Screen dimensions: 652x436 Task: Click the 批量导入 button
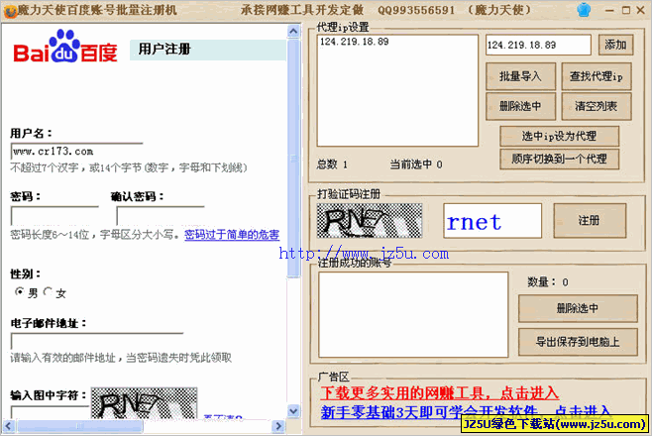click(520, 76)
